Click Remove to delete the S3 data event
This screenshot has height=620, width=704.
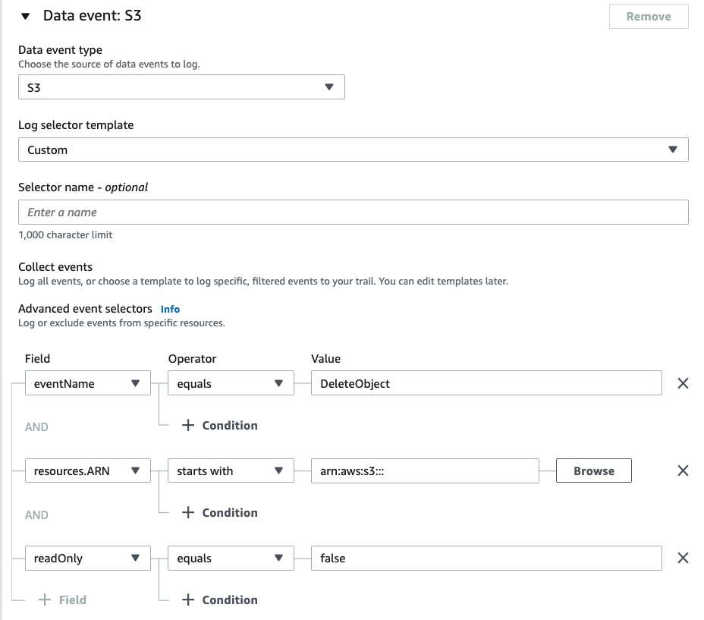[649, 16]
